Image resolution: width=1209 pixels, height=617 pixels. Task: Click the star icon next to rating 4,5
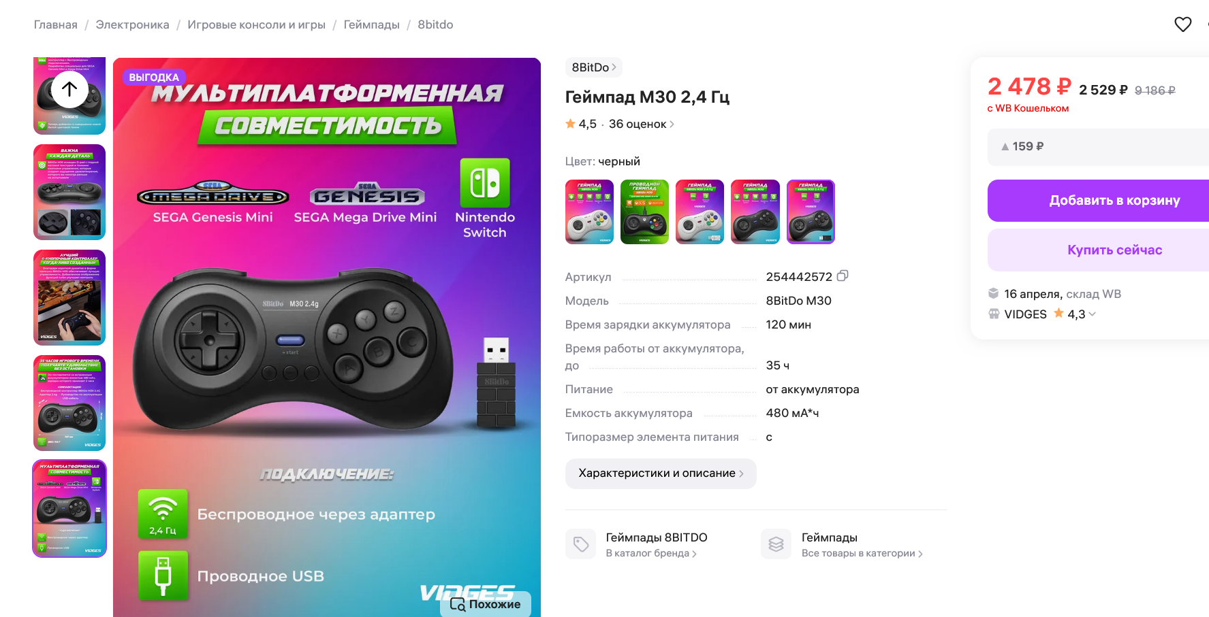click(x=571, y=124)
